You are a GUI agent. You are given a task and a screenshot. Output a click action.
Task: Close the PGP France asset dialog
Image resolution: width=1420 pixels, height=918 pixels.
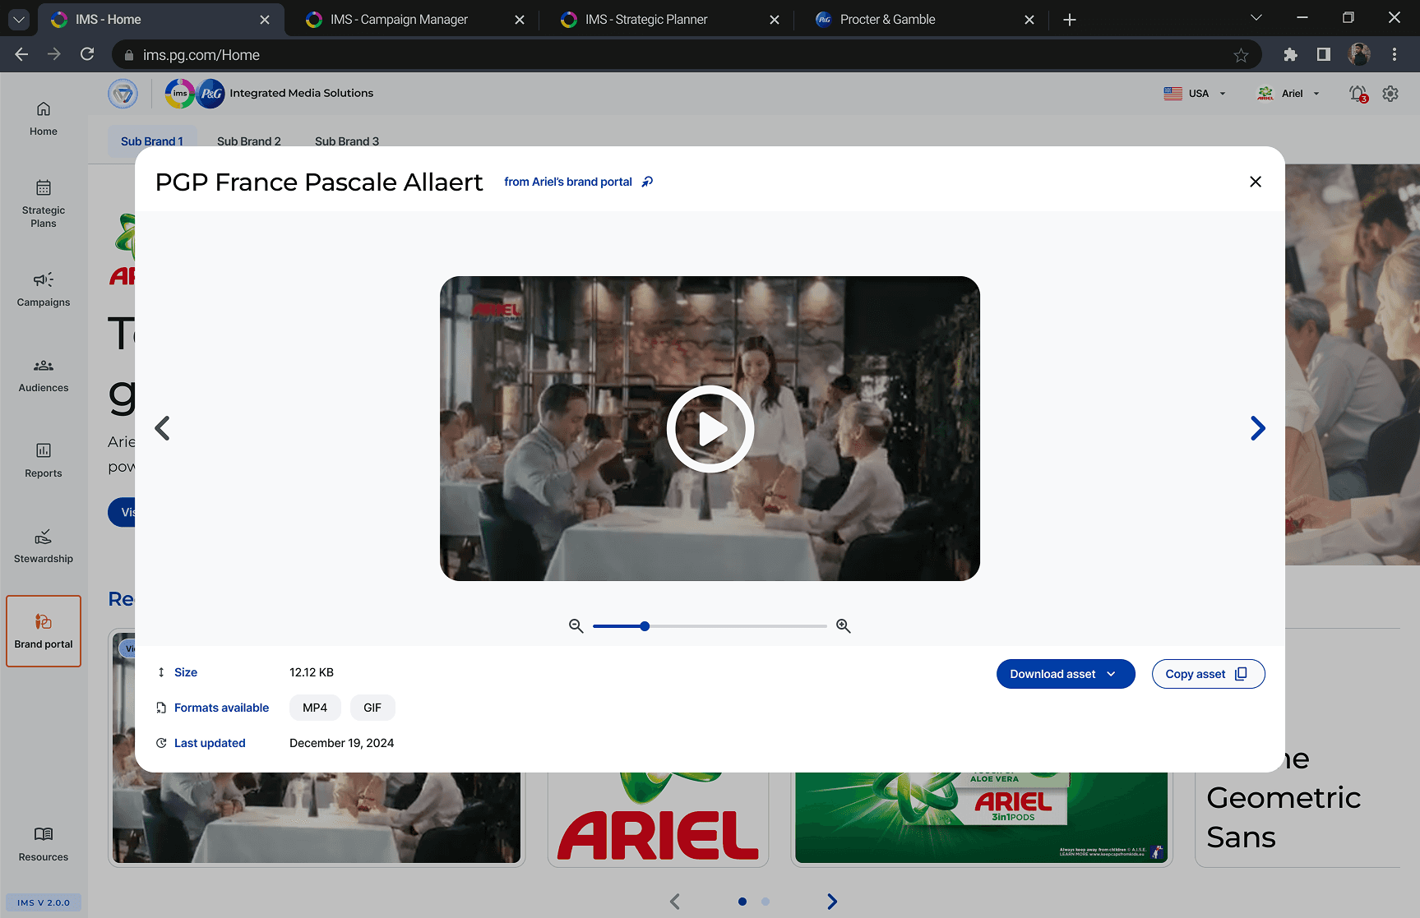click(1256, 182)
